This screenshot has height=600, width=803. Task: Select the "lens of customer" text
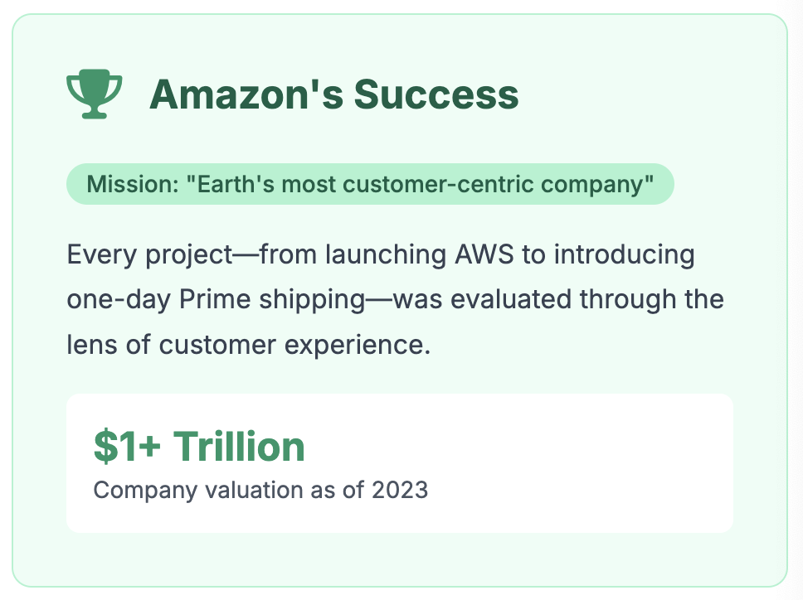point(172,344)
